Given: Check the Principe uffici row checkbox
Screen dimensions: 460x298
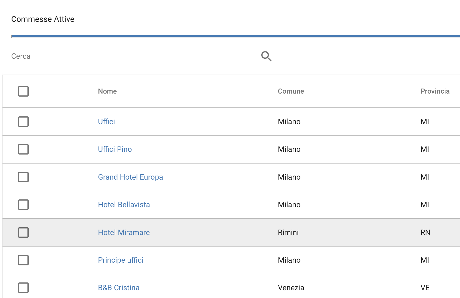Looking at the screenshot, I should pyautogui.click(x=23, y=260).
